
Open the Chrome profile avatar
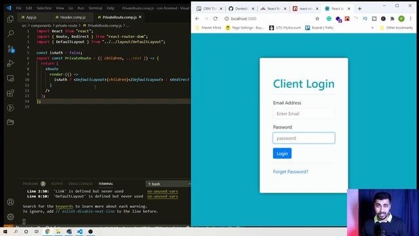pos(401,19)
